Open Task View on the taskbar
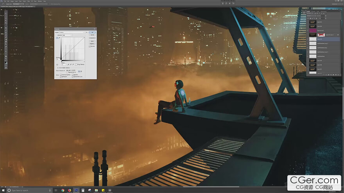Viewport: 344px width, 193px height. (x=56, y=190)
